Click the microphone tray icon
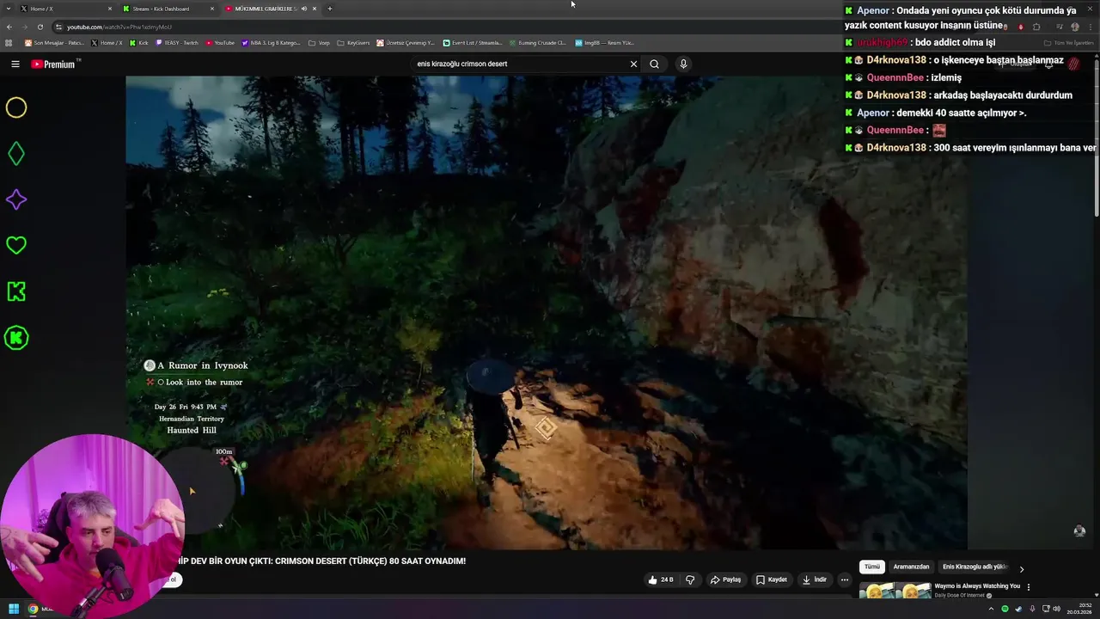The image size is (1100, 619). (x=1031, y=609)
